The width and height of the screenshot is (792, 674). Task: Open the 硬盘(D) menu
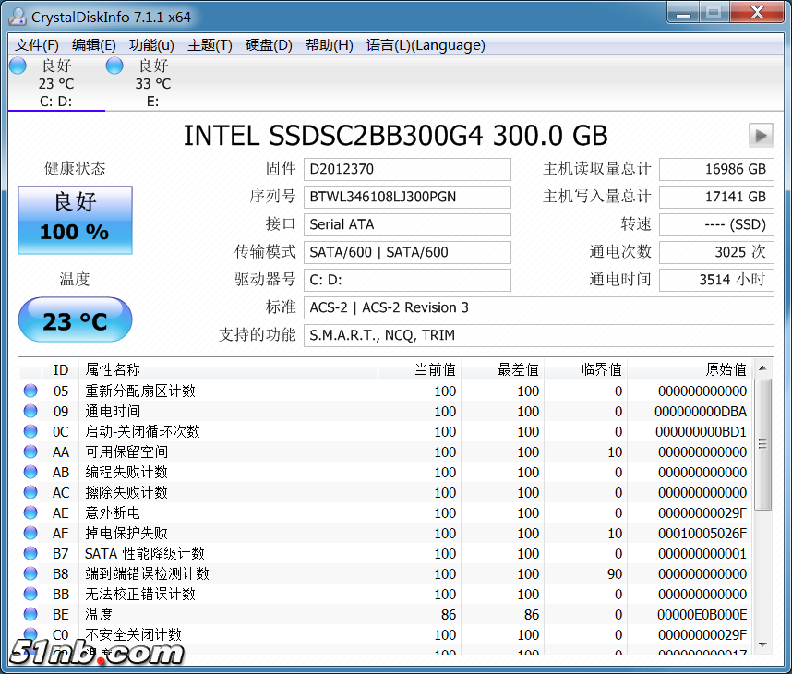click(x=269, y=45)
